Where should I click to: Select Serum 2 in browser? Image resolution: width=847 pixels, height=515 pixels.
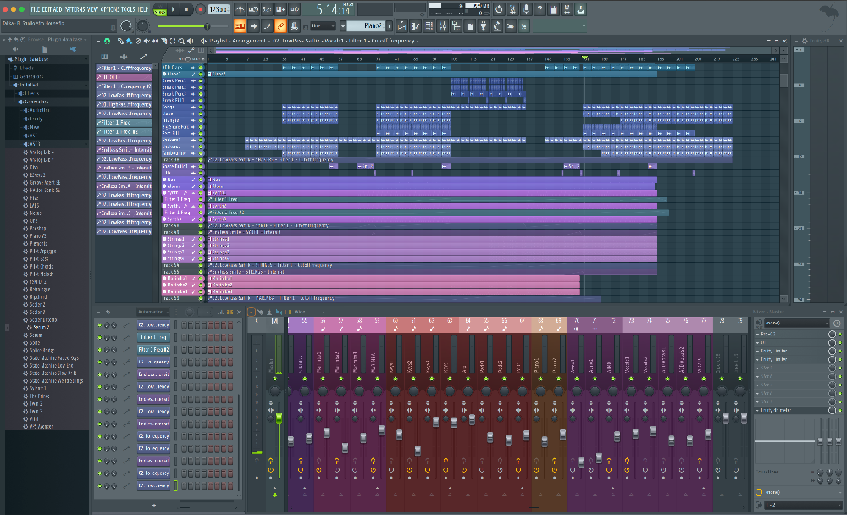coord(41,328)
